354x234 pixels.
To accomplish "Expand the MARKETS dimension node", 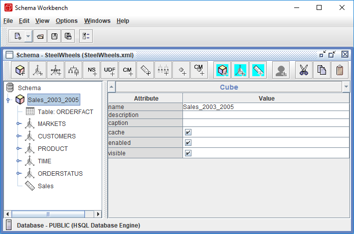I will click(x=18, y=123).
